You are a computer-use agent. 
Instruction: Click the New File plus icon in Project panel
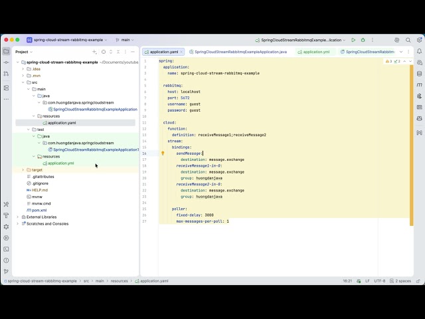click(x=94, y=52)
